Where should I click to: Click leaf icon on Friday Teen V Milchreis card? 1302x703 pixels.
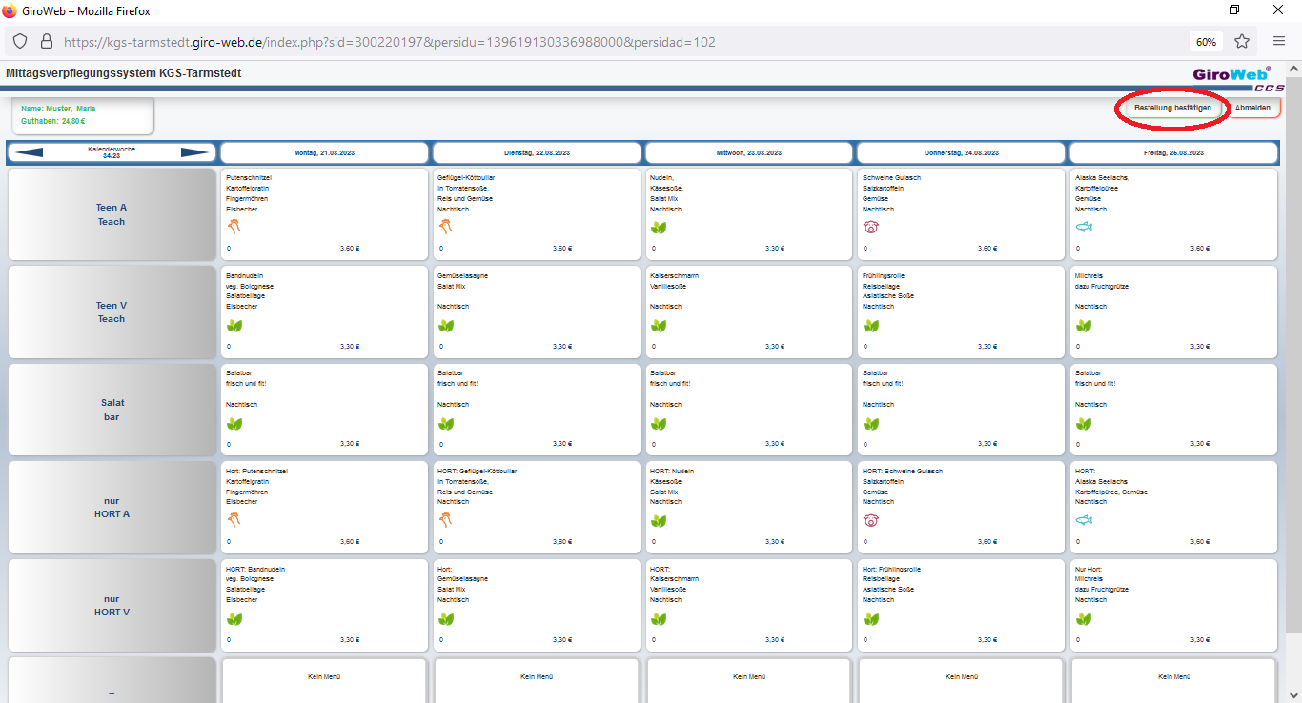(x=1083, y=325)
